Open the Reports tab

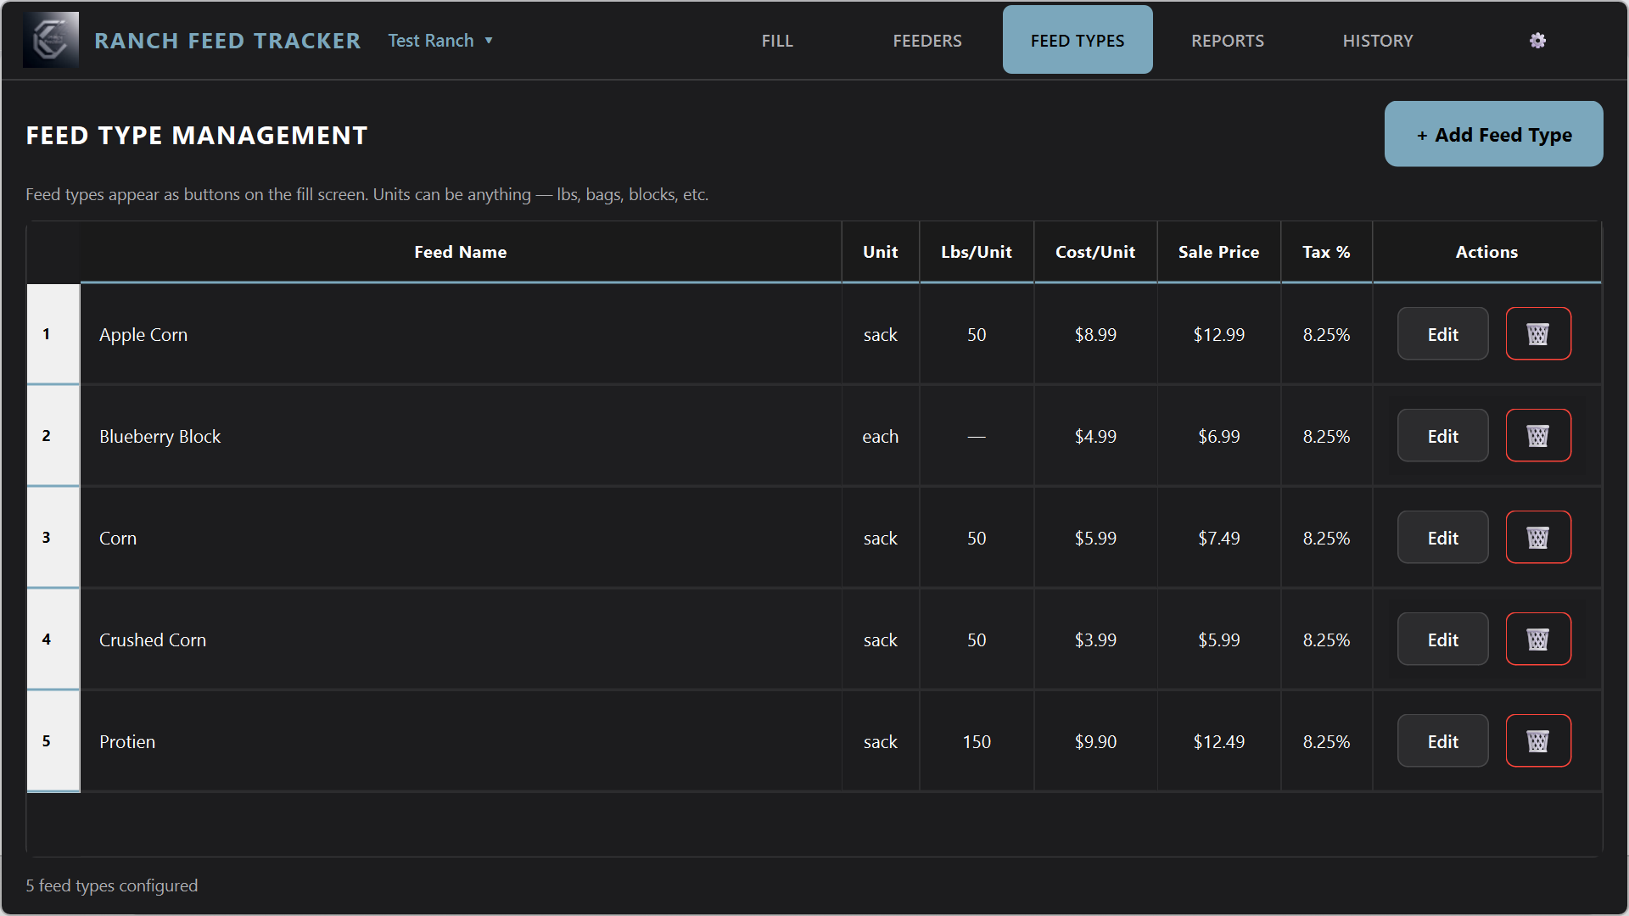click(x=1228, y=41)
